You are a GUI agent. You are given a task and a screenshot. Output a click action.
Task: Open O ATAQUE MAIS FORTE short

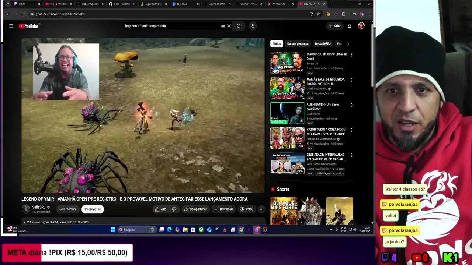284,211
